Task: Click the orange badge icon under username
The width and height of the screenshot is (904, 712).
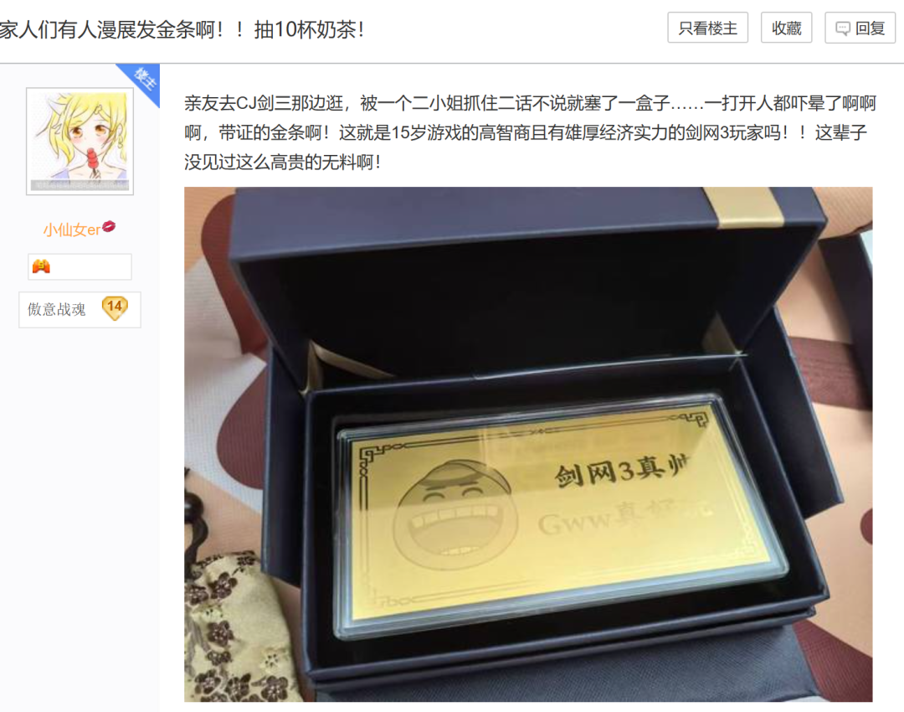Action: click(x=41, y=266)
